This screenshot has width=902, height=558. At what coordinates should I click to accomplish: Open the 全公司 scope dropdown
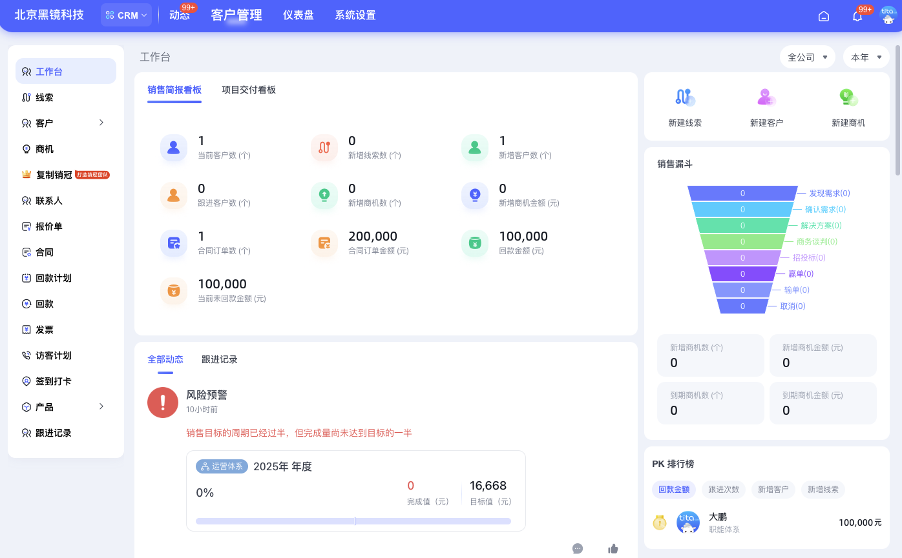[807, 57]
